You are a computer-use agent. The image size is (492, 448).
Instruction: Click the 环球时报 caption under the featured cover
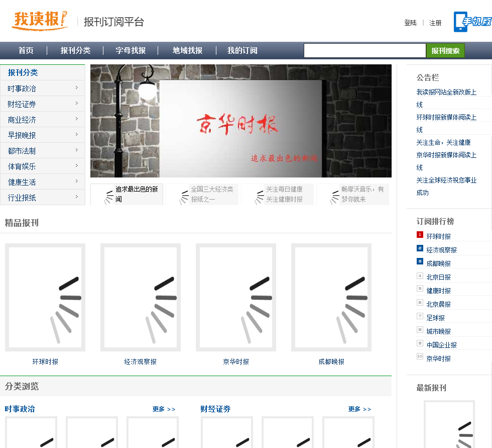point(45,362)
